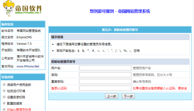Image resolution: width=194 pixels, height=111 pixels.
Task: Select the 阅读用户使用条款 step text
Action: coord(19,85)
